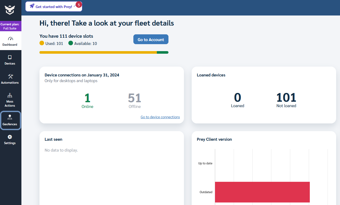Click the green Available legend dot

(71, 43)
